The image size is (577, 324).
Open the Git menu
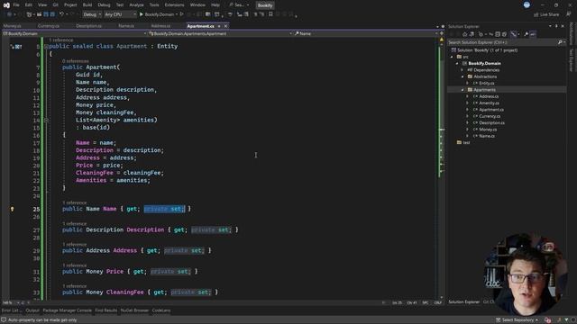pyautogui.click(x=56, y=5)
